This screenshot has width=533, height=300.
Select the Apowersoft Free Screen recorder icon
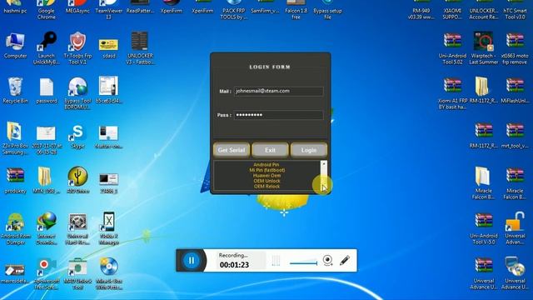coord(47,274)
